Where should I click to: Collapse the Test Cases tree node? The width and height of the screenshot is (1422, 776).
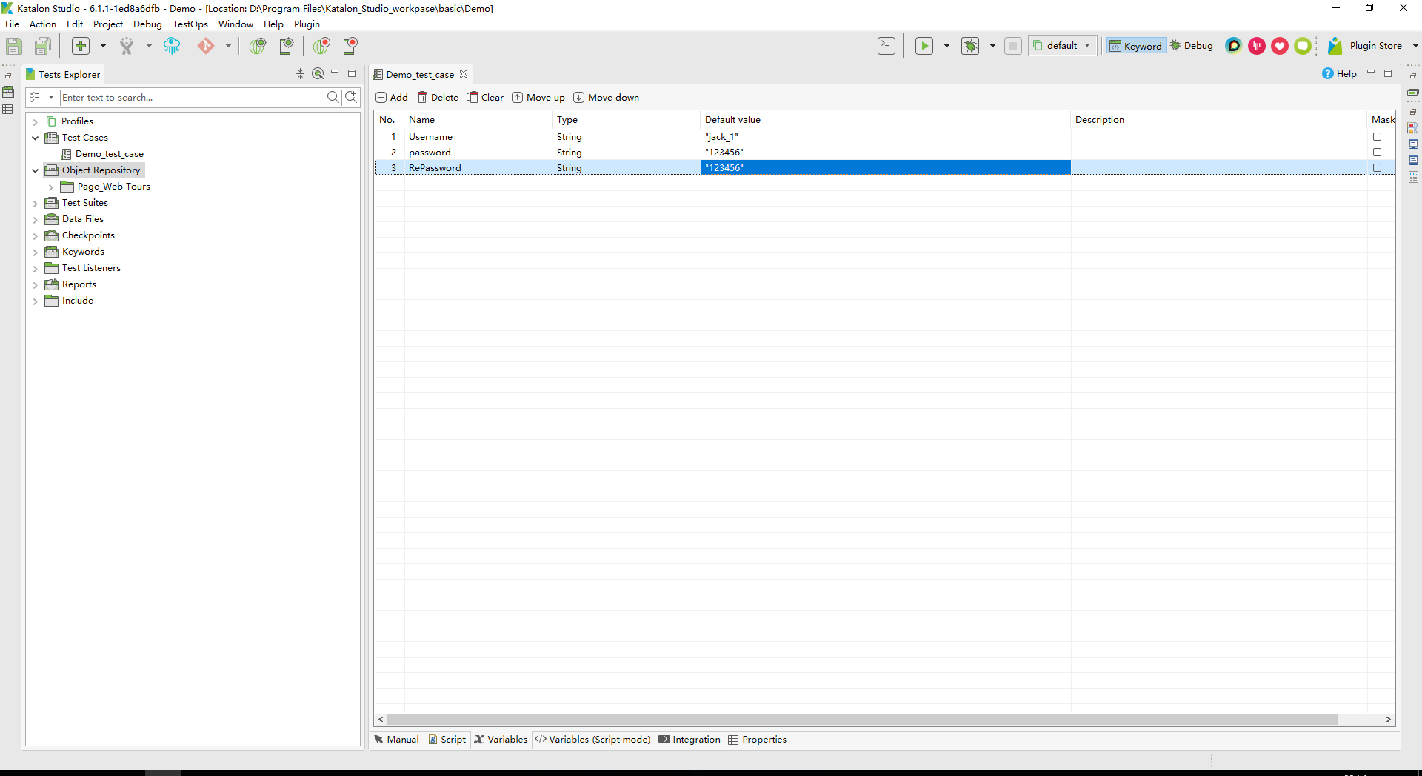[35, 138]
